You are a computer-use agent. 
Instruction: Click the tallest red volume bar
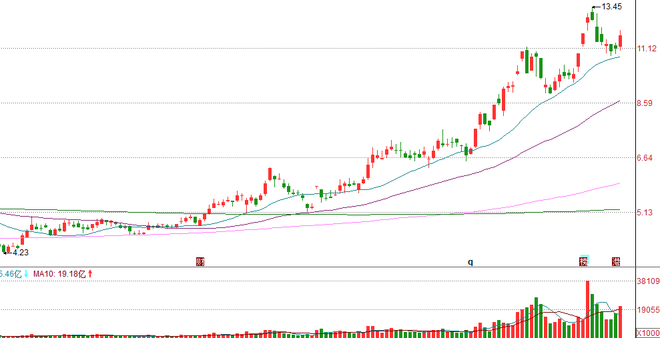588,309
